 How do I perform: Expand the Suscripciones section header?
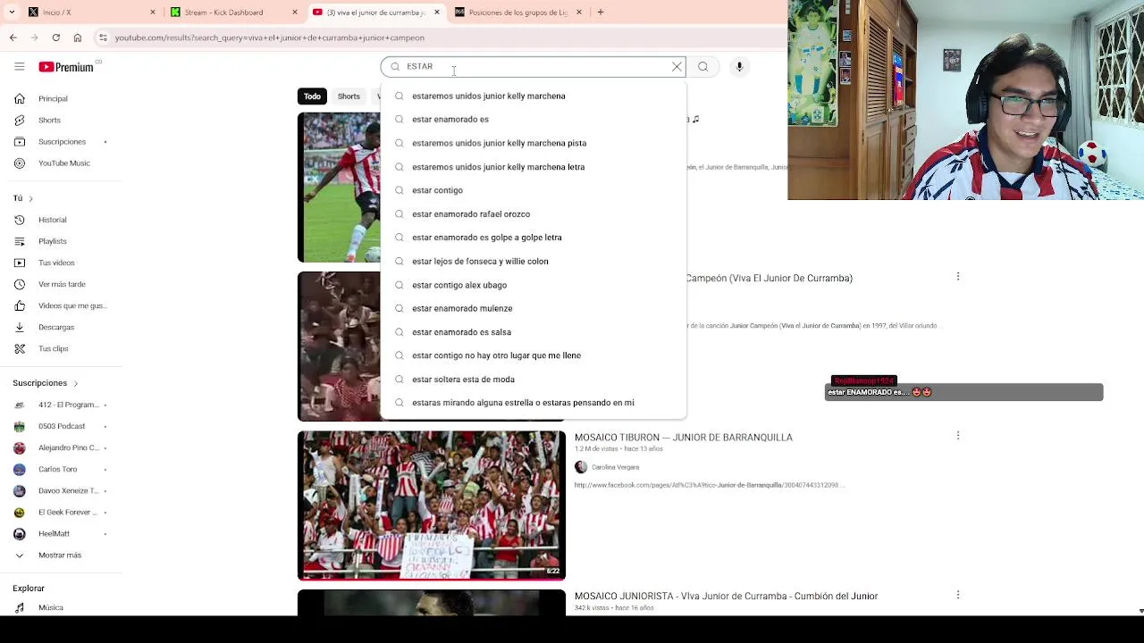point(46,383)
